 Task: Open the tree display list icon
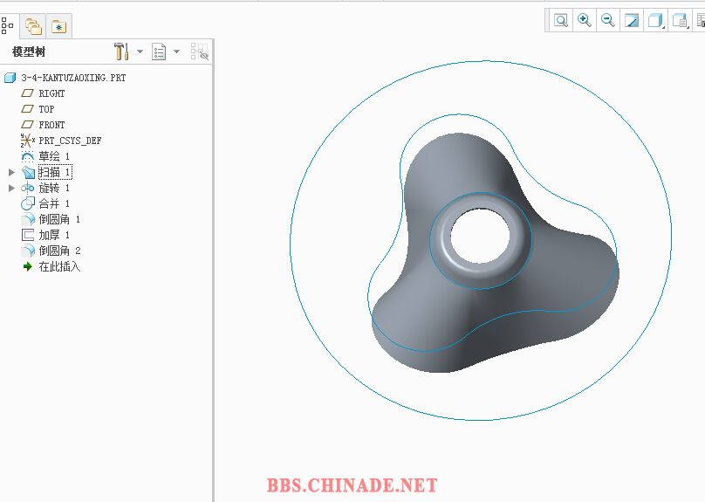coord(159,52)
